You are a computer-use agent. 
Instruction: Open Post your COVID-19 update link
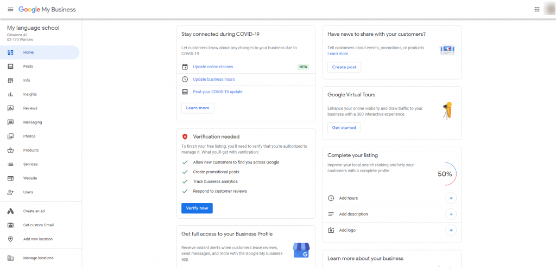point(218,91)
